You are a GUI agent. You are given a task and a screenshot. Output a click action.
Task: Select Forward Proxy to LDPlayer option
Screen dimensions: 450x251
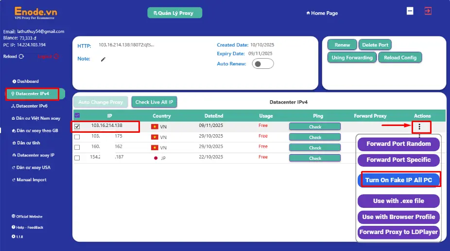[398, 232]
